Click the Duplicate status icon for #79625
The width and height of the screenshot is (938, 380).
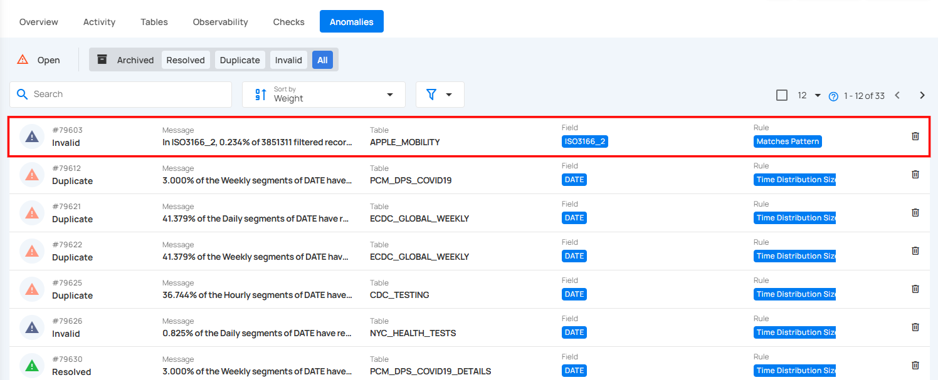coord(32,289)
